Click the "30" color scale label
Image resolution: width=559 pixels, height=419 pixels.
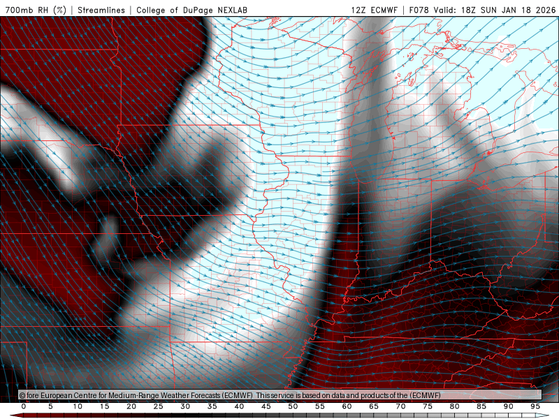point(185,406)
